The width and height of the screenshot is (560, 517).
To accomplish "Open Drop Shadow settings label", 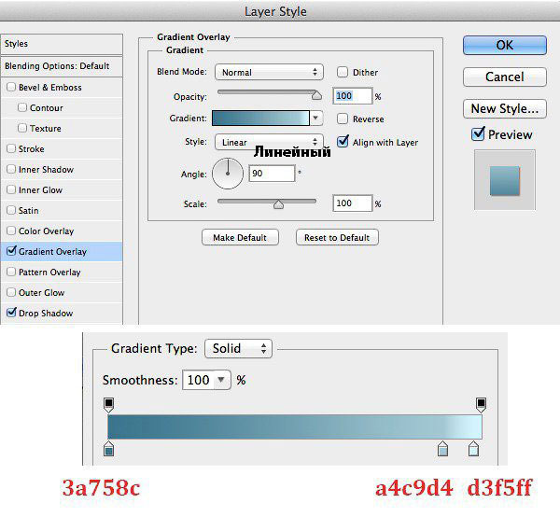I will point(46,314).
